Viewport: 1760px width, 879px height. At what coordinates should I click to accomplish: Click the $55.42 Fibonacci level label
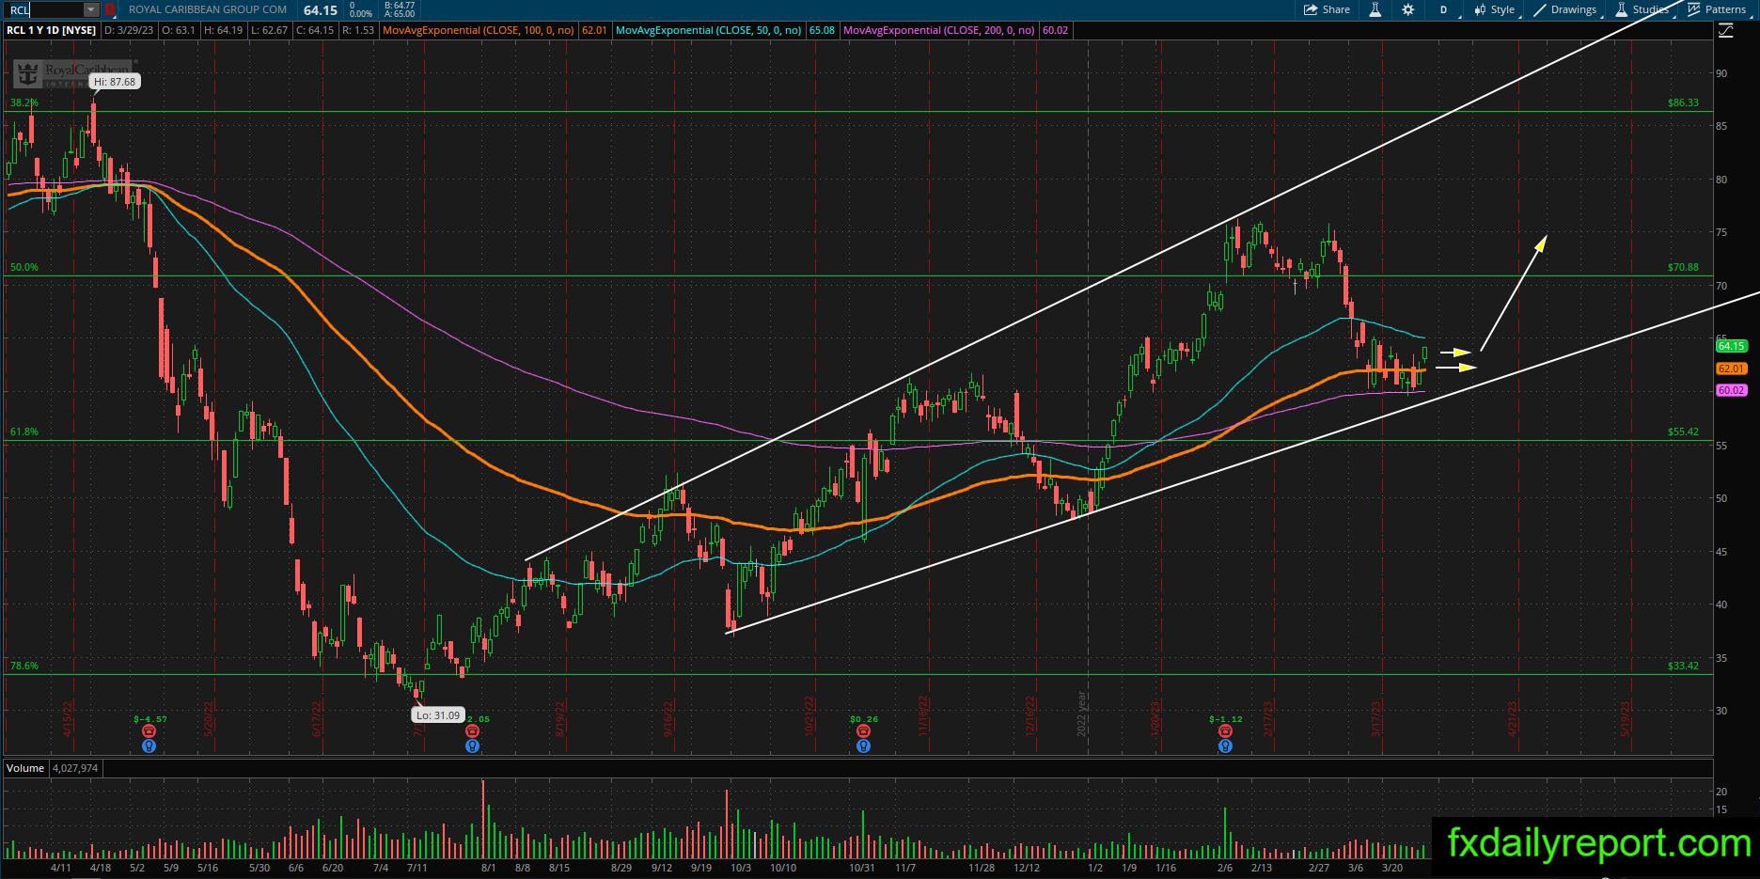pos(1683,432)
